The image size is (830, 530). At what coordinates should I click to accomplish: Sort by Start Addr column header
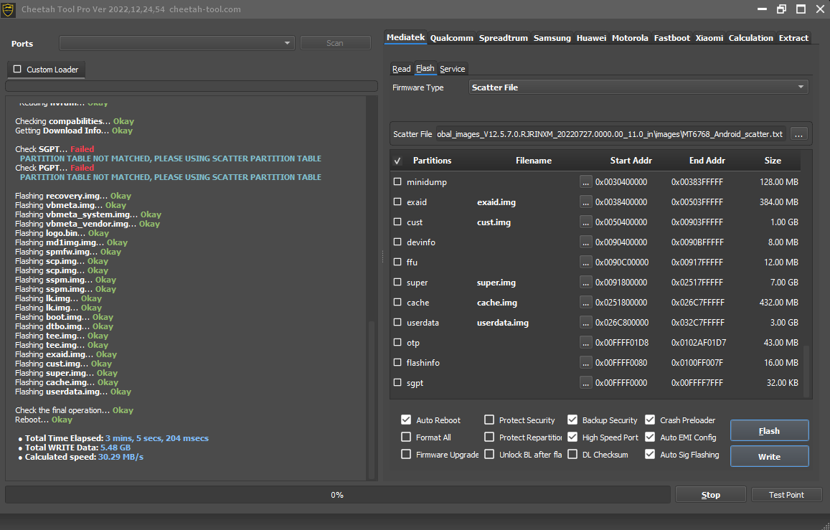click(x=631, y=160)
